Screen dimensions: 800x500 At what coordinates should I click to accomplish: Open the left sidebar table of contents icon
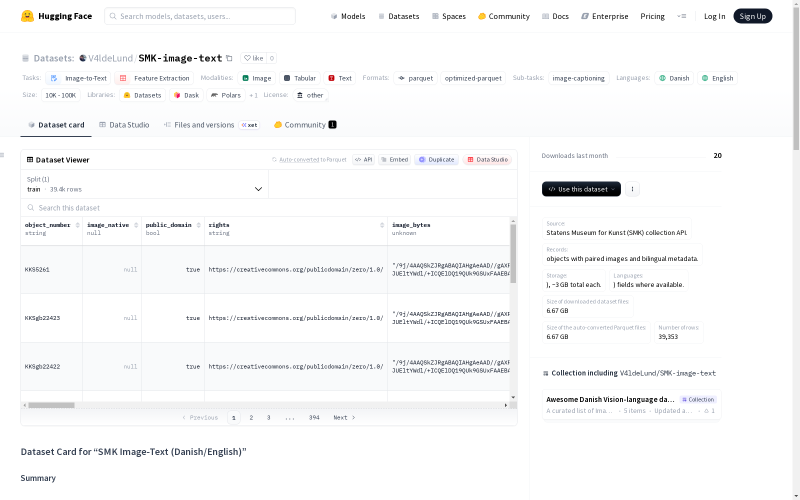click(x=2, y=155)
